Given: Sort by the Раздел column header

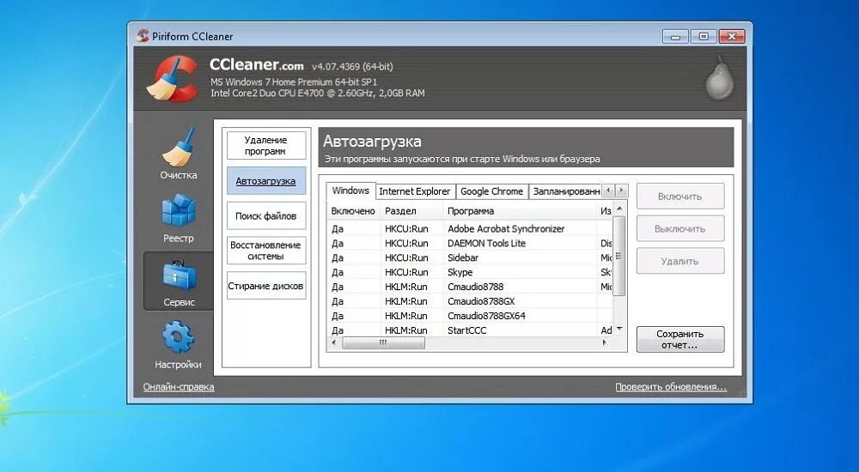Looking at the screenshot, I should 411,211.
